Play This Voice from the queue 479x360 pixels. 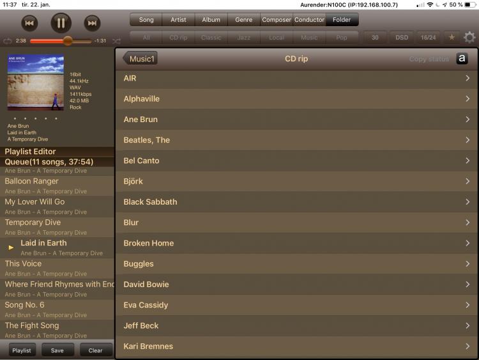(x=57, y=268)
